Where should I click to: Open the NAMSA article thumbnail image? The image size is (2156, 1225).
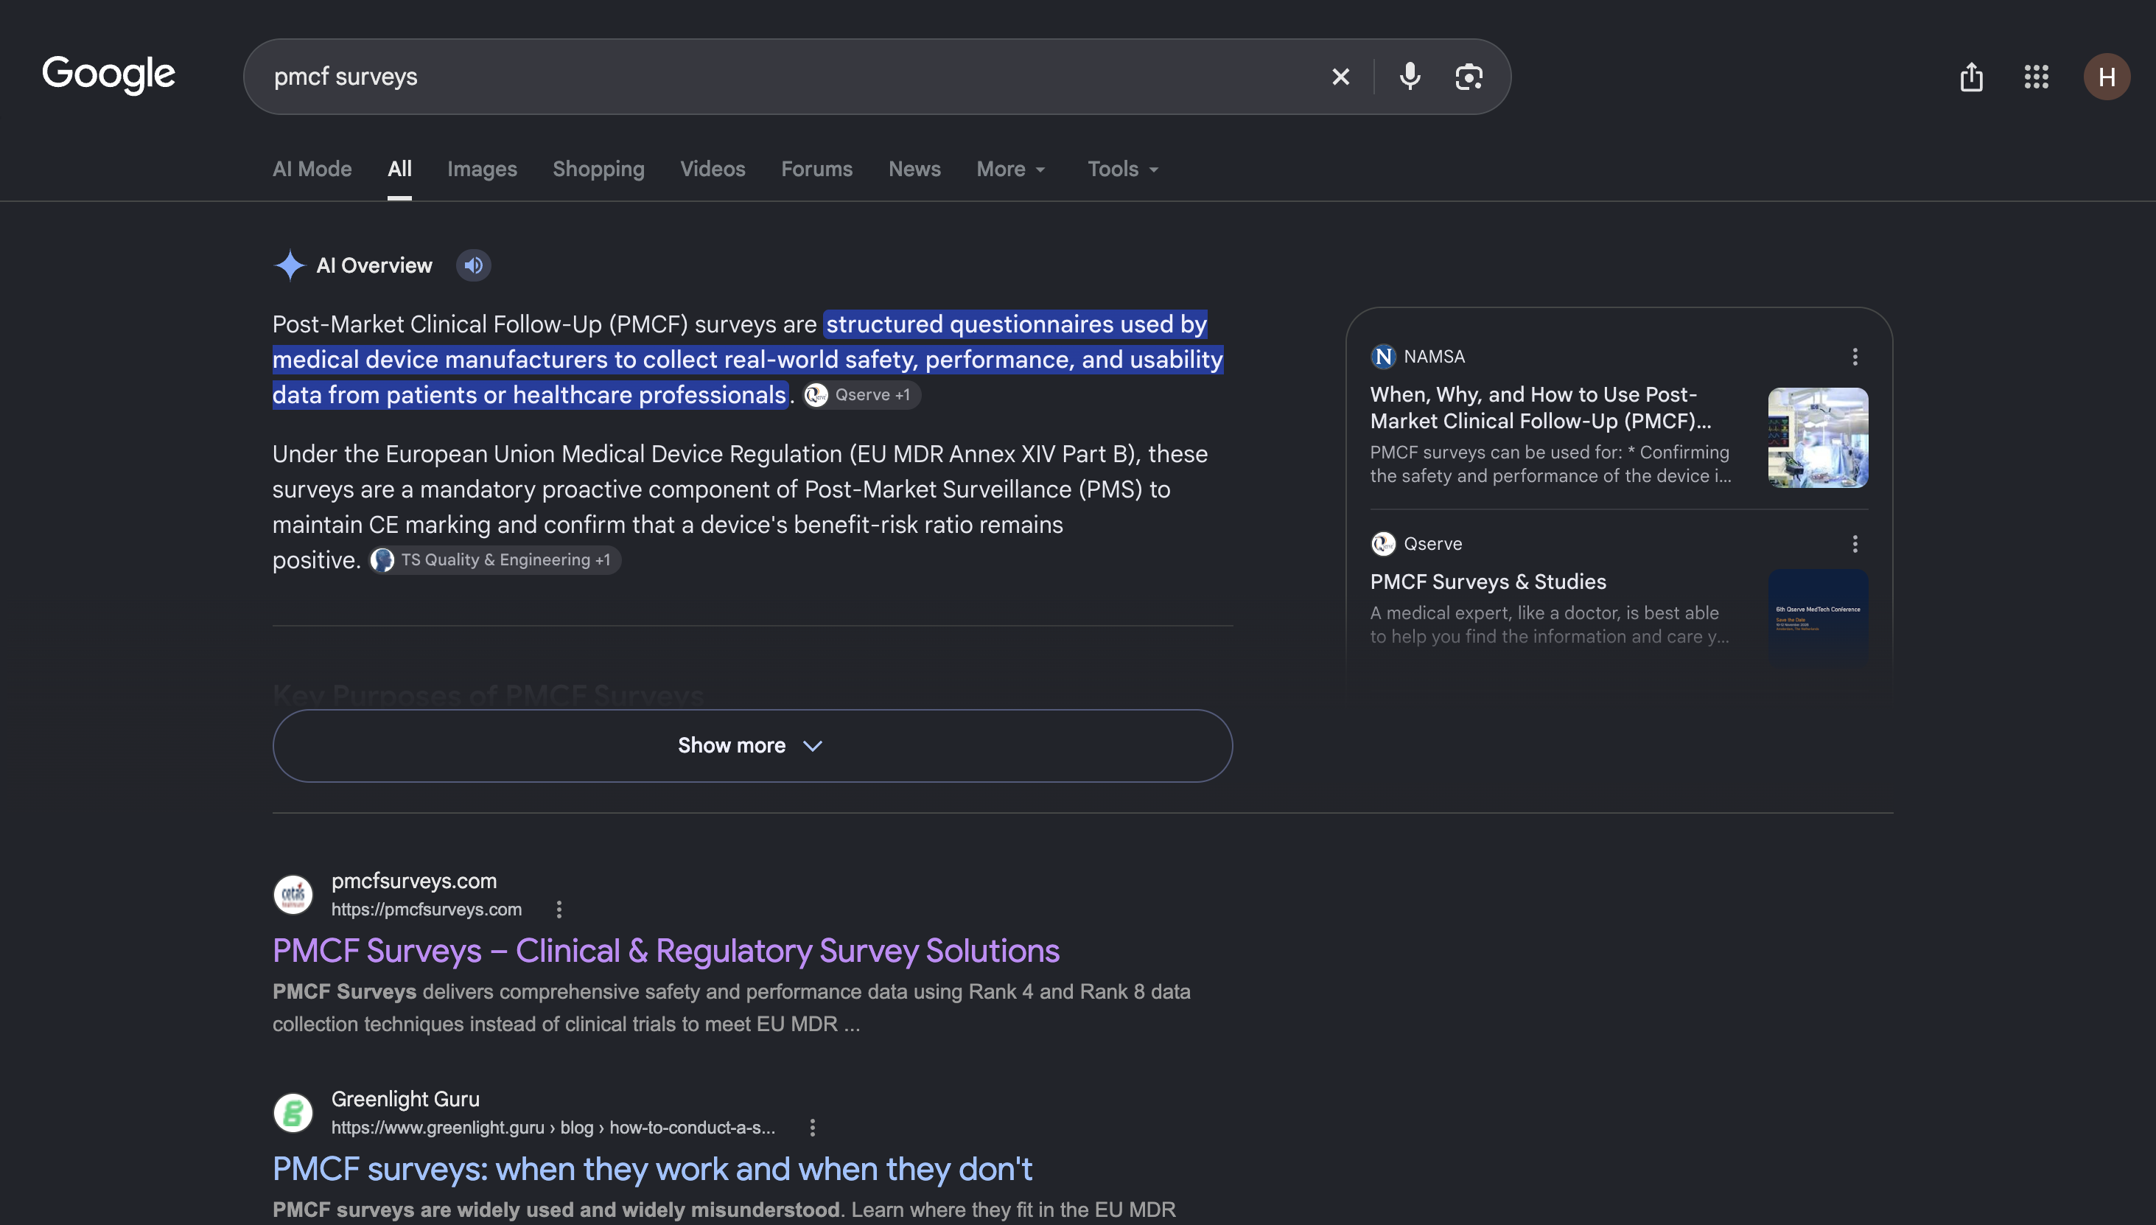pyautogui.click(x=1817, y=438)
